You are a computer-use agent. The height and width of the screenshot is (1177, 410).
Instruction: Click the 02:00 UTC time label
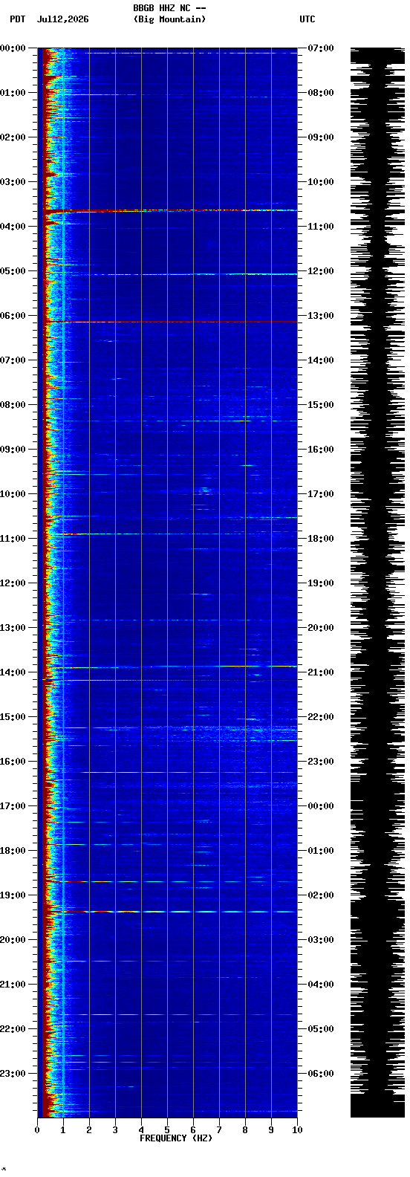(321, 895)
